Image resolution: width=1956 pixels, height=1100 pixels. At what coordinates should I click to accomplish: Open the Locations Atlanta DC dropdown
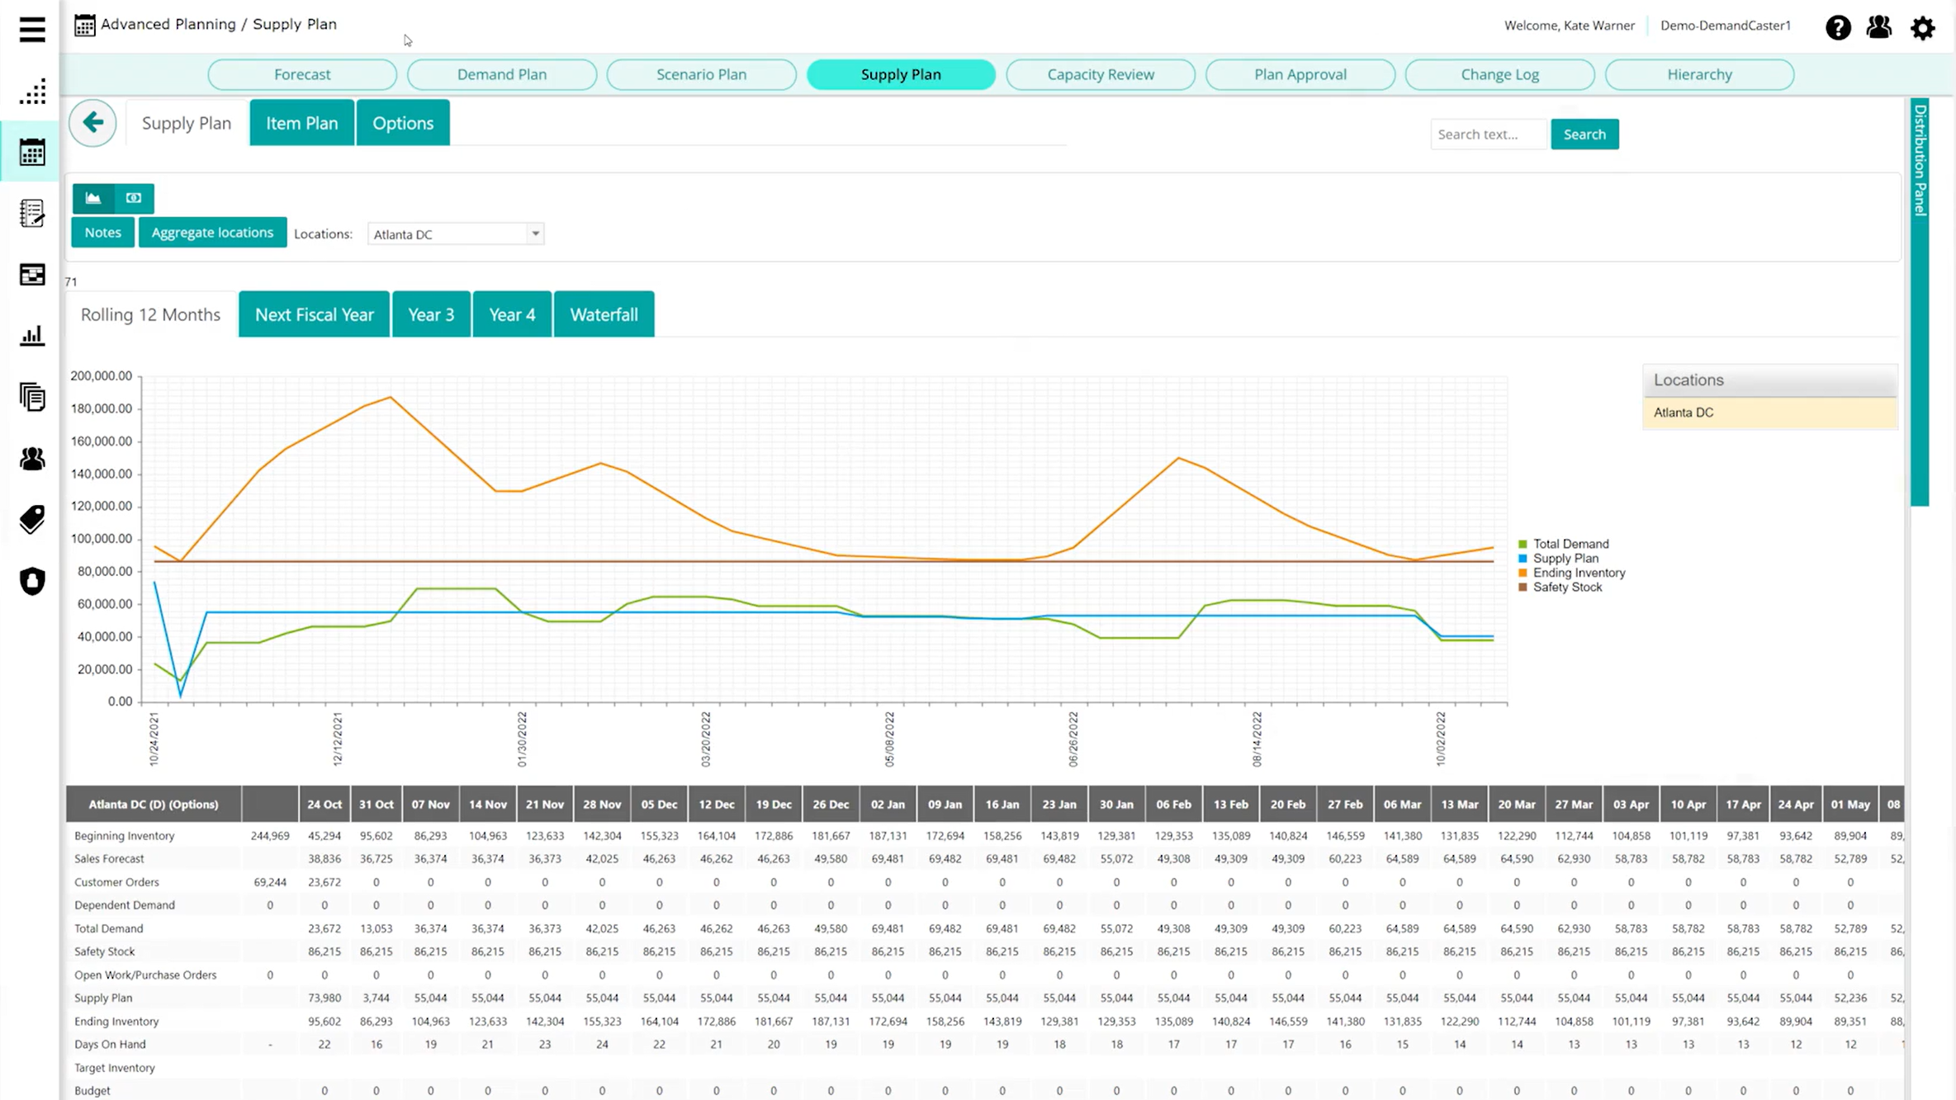coord(455,234)
